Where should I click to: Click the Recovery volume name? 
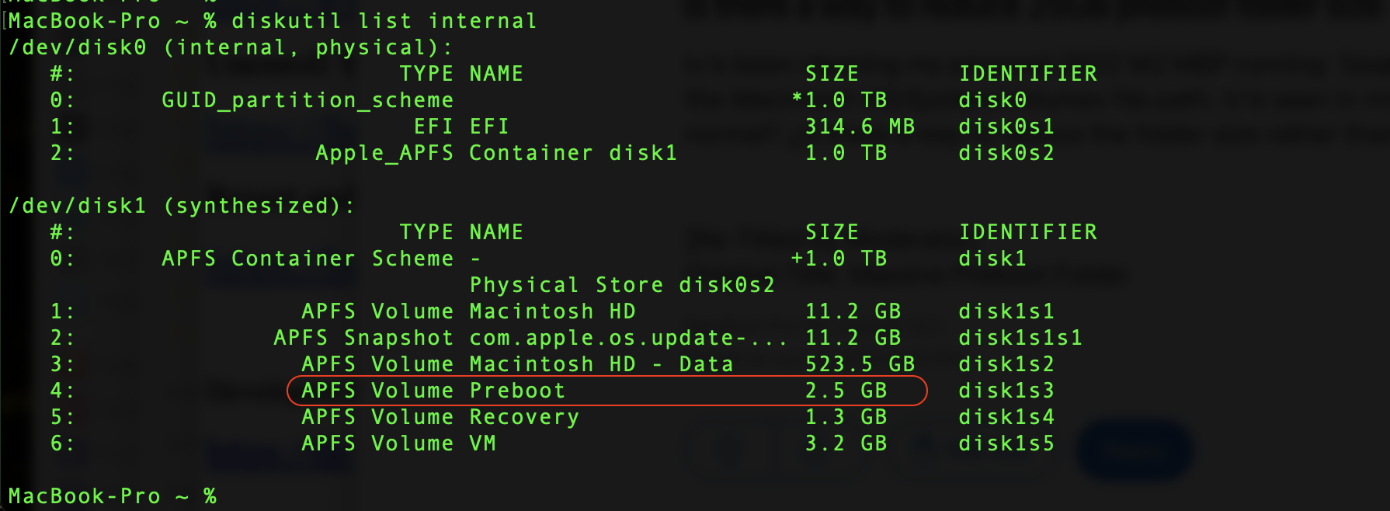coord(524,417)
